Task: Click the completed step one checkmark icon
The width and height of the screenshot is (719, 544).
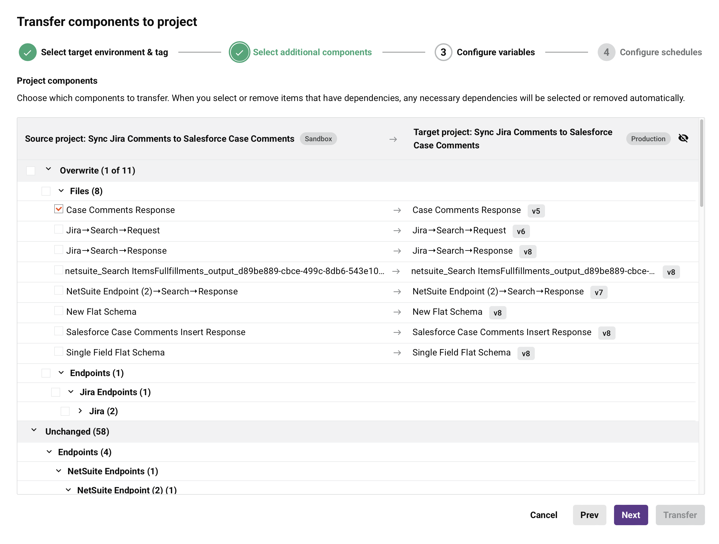Action: [x=28, y=52]
